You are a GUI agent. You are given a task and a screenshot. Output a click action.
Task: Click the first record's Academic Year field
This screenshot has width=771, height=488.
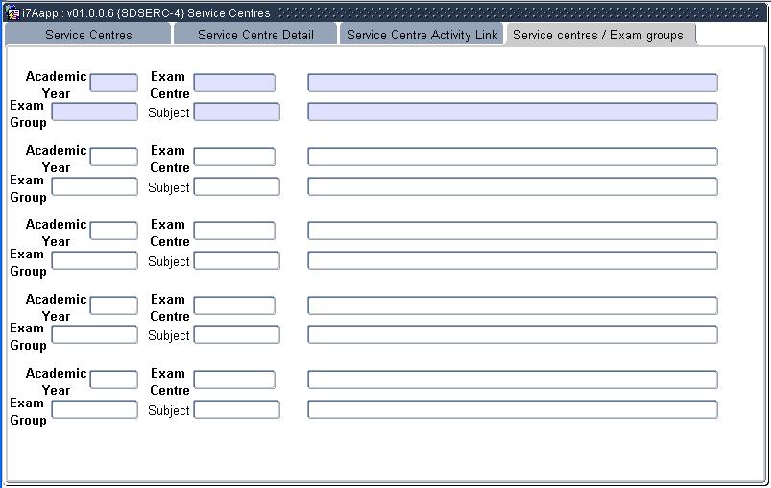pyautogui.click(x=113, y=84)
